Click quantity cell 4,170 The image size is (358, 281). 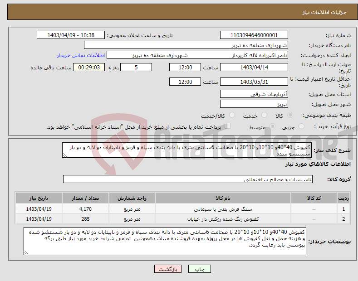(x=85, y=209)
